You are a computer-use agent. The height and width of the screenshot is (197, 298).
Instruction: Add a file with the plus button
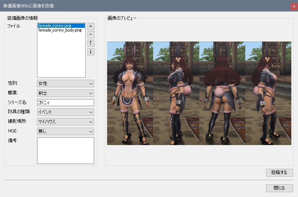coord(91,26)
